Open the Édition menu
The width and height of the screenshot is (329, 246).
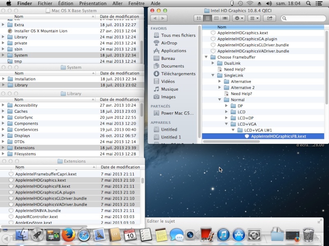pos(66,3)
